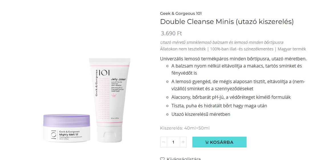Select the Állatokon nem tesztelték label
This screenshot has width=309, height=160.
[x=183, y=49]
